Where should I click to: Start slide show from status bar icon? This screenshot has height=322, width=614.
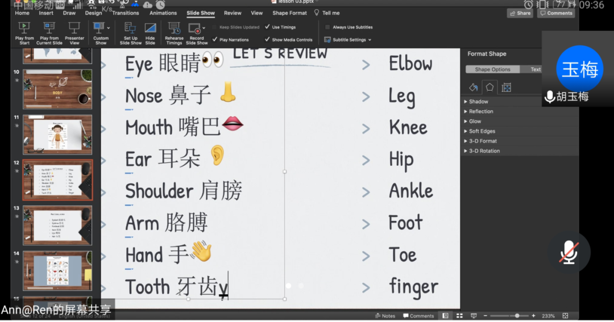474,316
